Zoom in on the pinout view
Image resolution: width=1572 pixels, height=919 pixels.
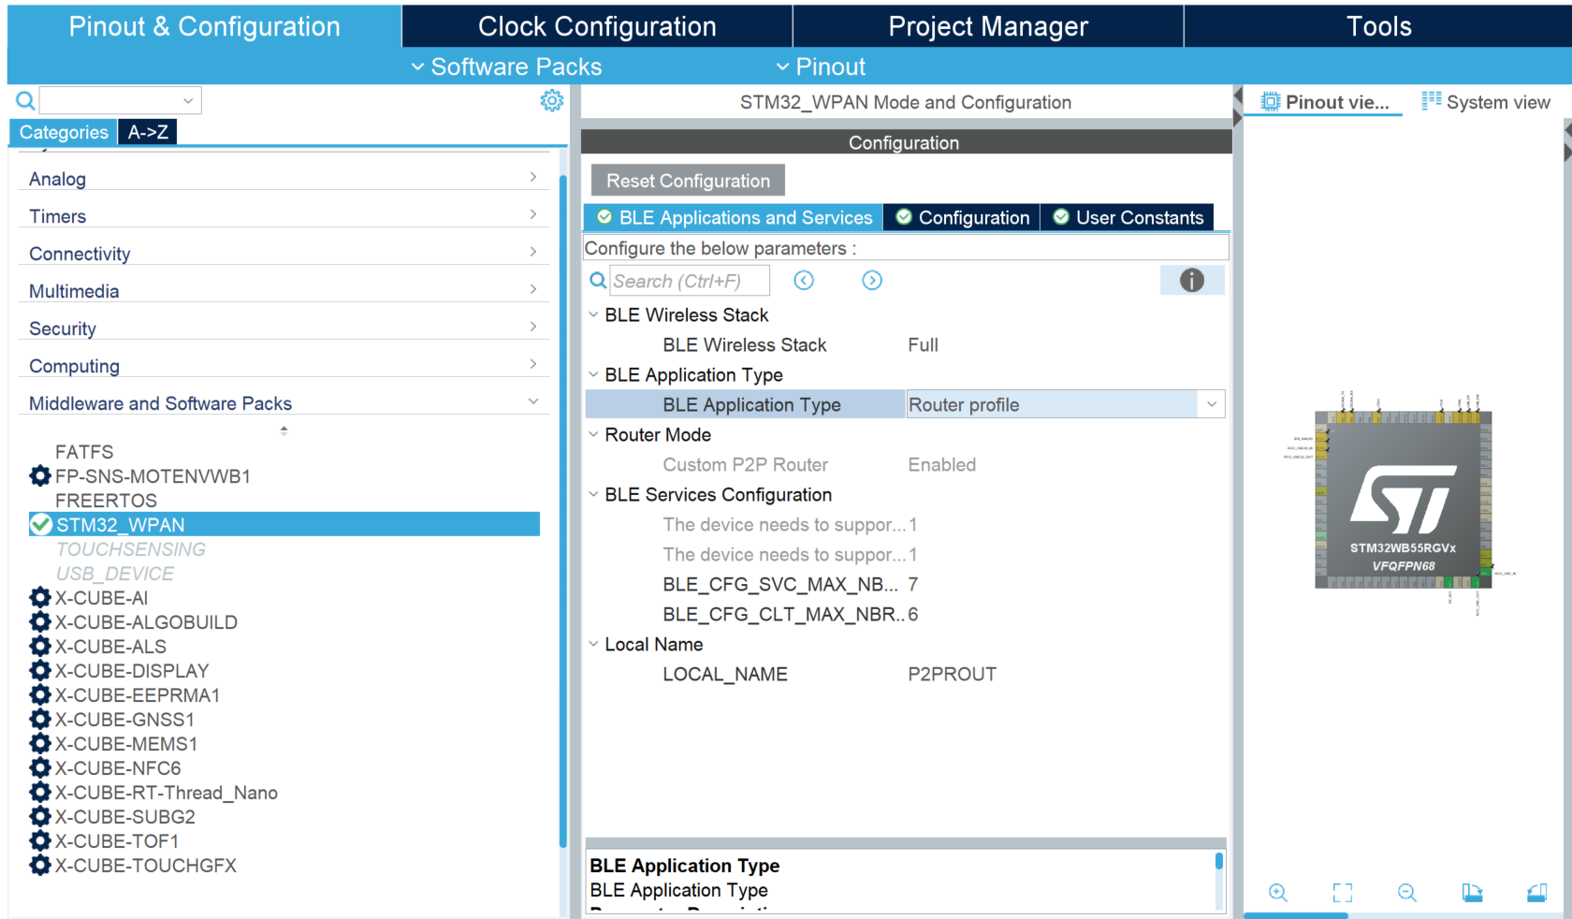tap(1277, 893)
